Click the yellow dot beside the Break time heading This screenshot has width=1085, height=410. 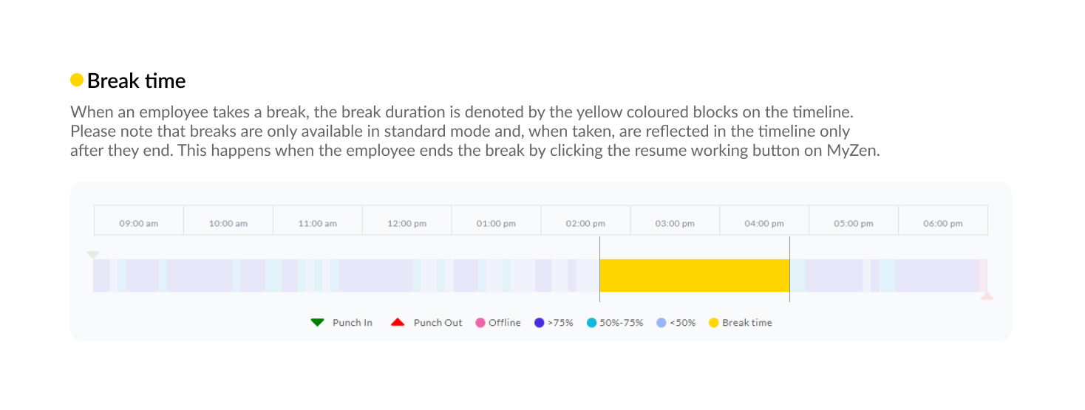pos(77,80)
